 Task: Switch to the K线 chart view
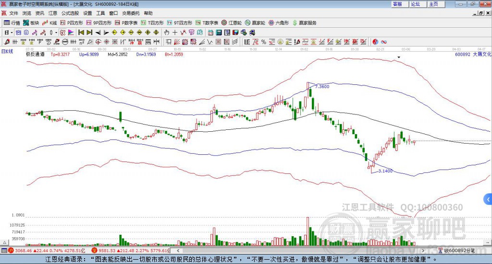[x=49, y=23]
